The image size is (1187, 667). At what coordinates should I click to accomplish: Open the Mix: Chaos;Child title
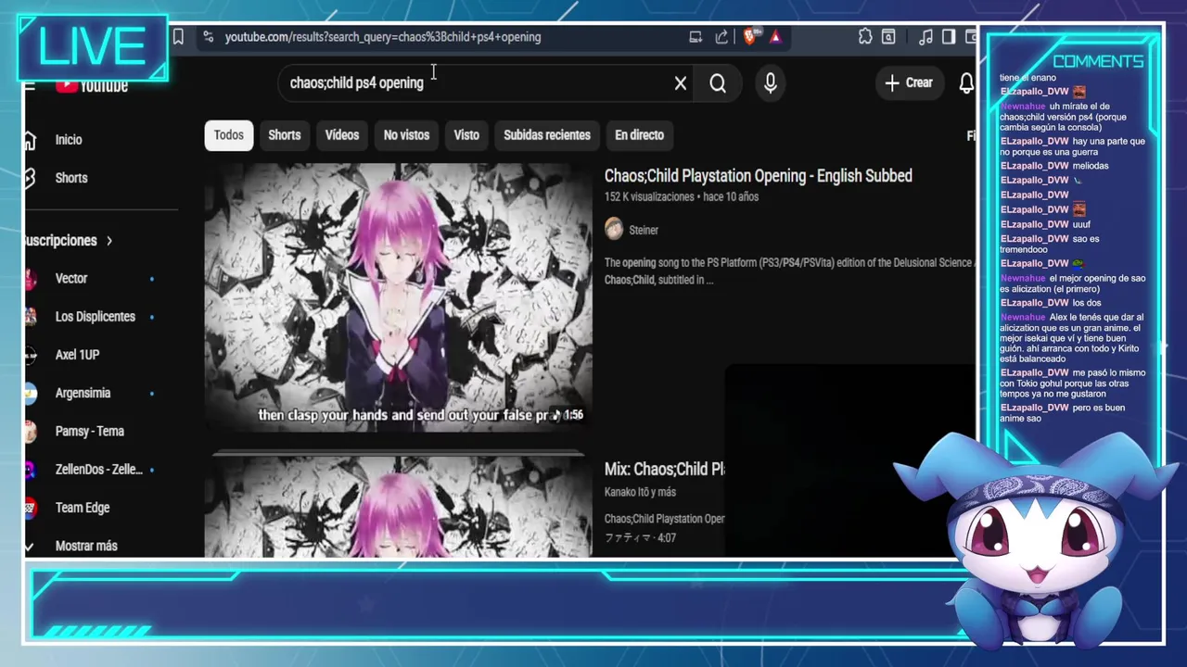click(x=664, y=470)
